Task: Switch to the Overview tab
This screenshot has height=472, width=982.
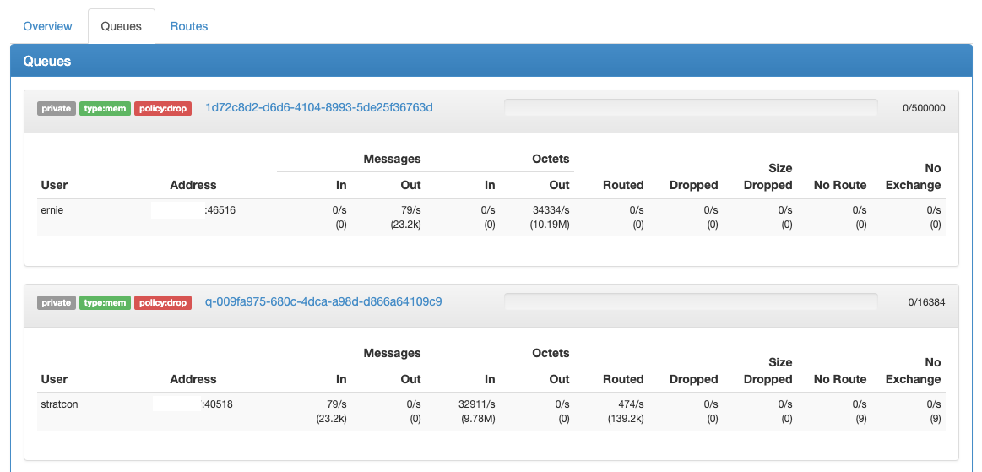Action: pyautogui.click(x=47, y=26)
